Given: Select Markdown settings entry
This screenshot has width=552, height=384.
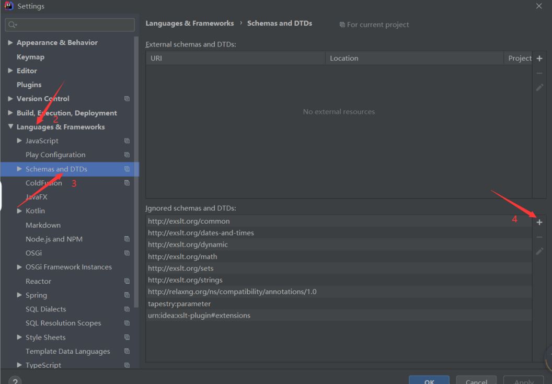Looking at the screenshot, I should click(x=43, y=225).
